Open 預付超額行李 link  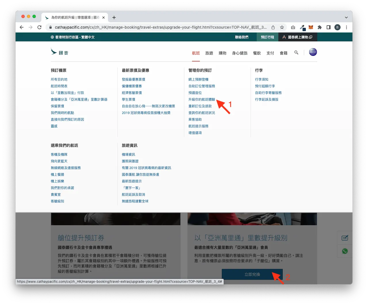point(265,86)
